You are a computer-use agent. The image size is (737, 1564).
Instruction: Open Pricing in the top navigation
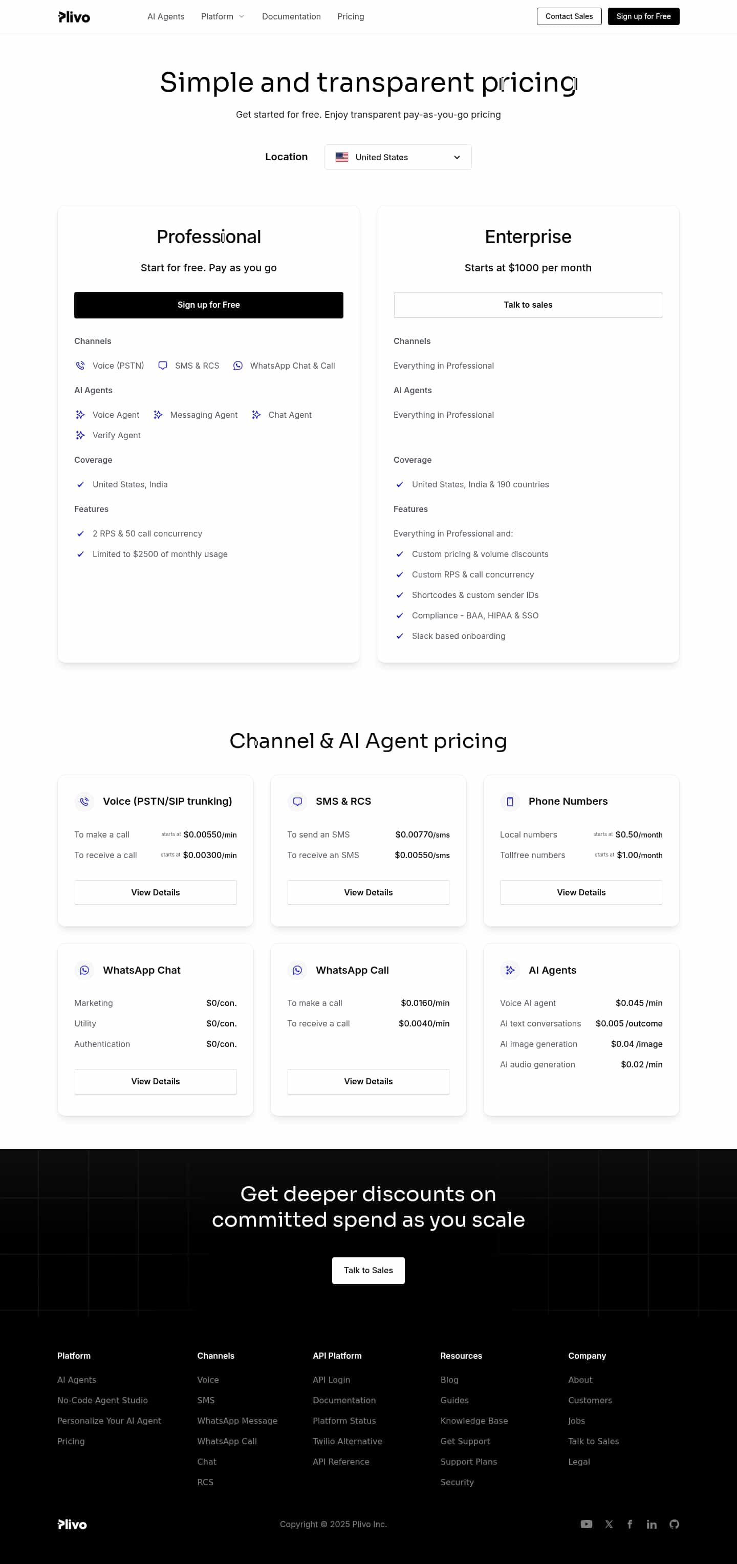click(x=350, y=16)
